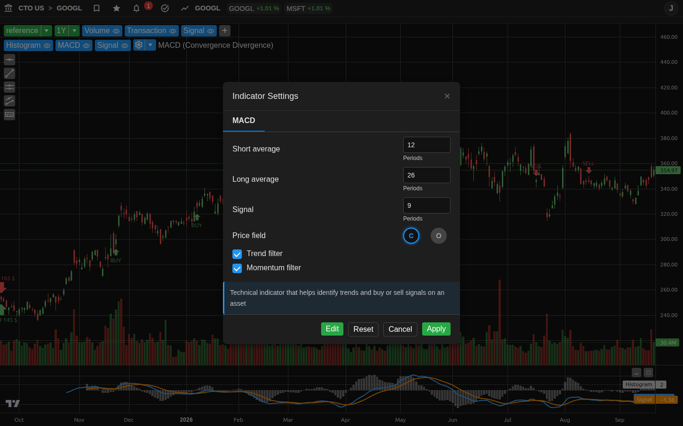Select the GOOGL +1.01 % ticker chip
Screen dimensions: 683x426
254,9
